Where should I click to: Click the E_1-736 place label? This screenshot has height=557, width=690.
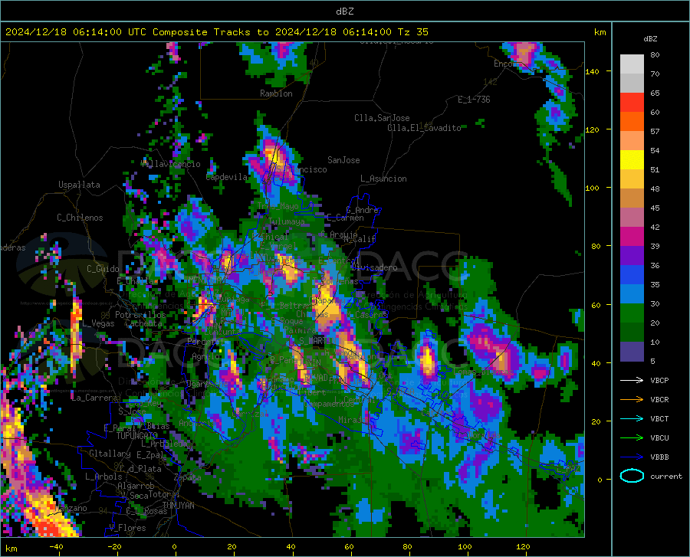point(474,100)
